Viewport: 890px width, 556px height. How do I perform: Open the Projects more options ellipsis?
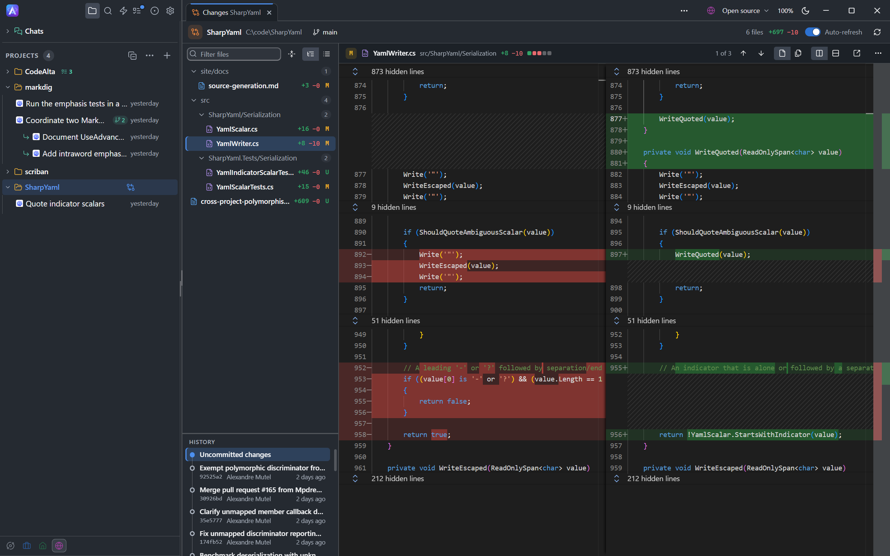point(150,56)
